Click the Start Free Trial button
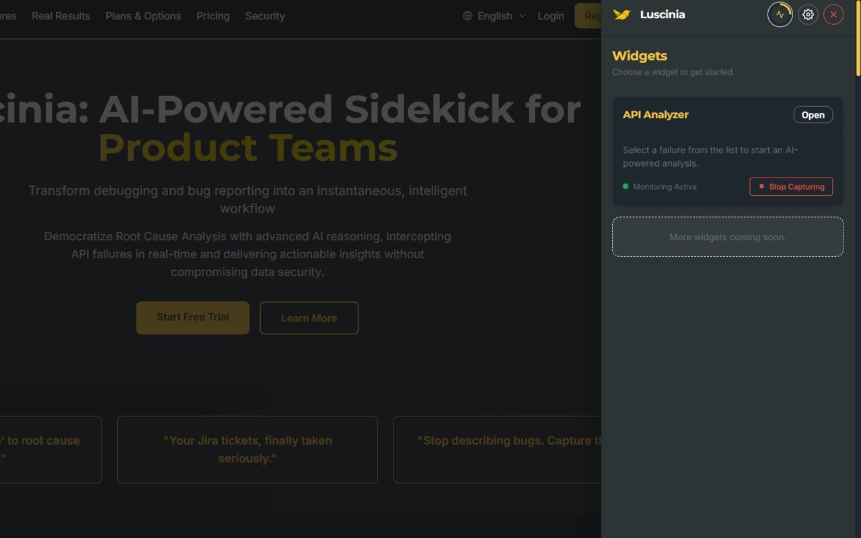The width and height of the screenshot is (861, 538). click(x=193, y=317)
